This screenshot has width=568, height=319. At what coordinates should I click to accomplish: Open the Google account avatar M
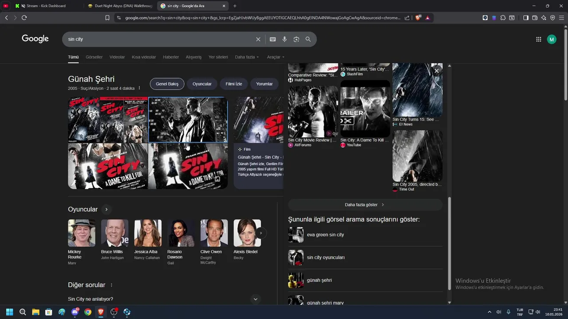point(552,39)
